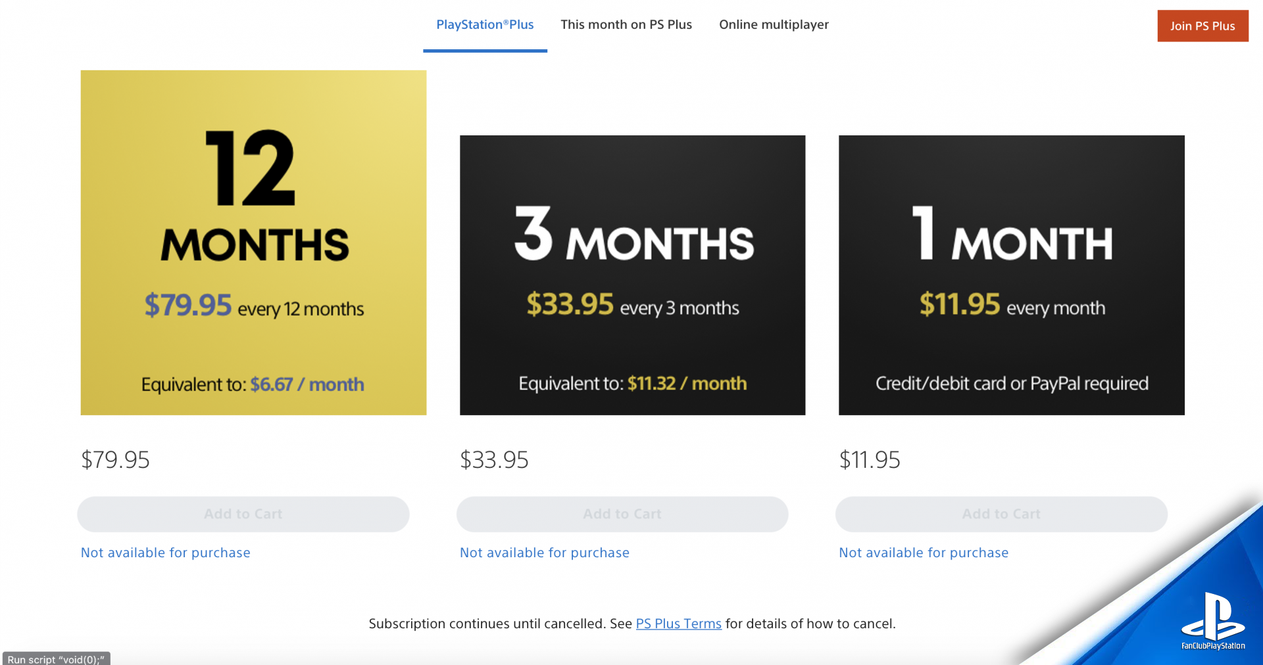Click Not available link under 12-month plan
This screenshot has width=1263, height=665.
pos(166,553)
